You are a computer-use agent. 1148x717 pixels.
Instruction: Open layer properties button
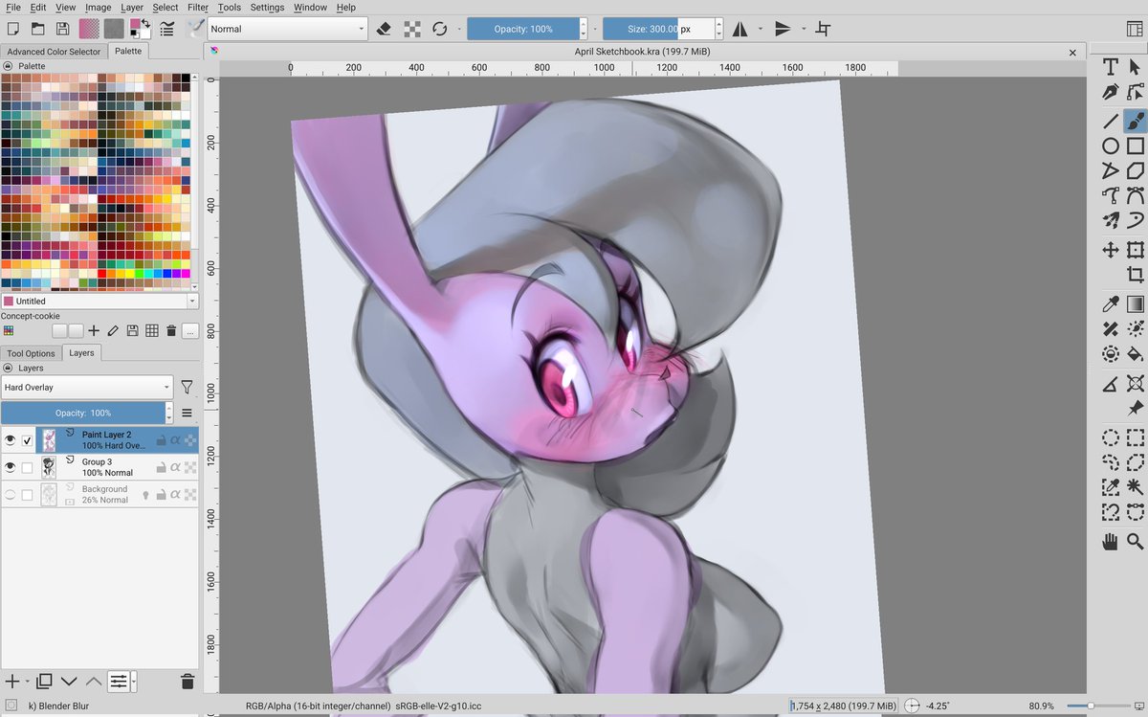pyautogui.click(x=119, y=682)
